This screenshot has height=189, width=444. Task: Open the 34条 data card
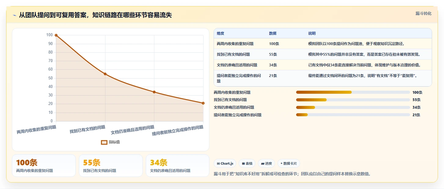(x=178, y=166)
